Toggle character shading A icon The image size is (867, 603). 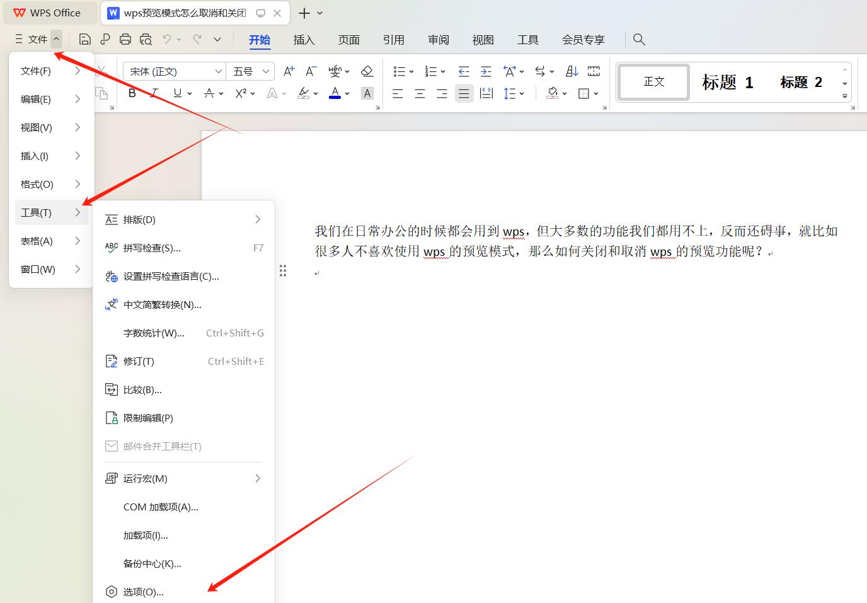(x=367, y=93)
